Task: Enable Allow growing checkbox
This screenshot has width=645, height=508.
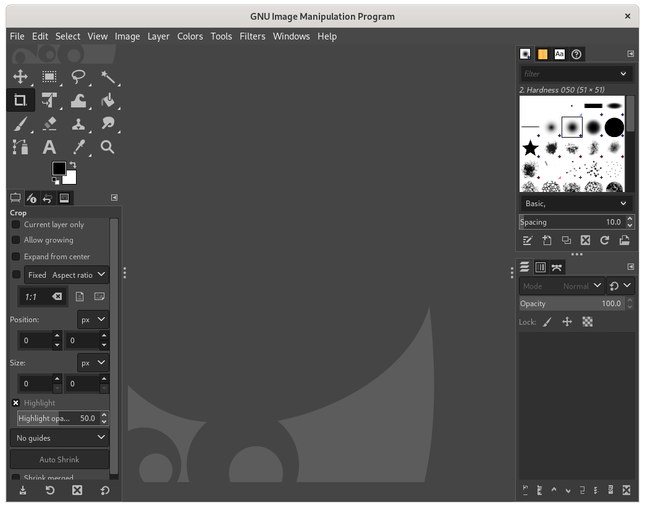Action: click(x=15, y=240)
